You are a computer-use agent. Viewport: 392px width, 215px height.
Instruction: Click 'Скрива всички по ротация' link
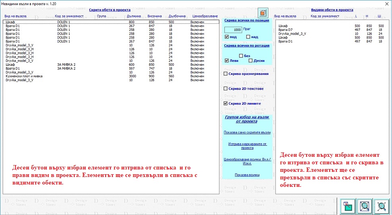[247, 46]
